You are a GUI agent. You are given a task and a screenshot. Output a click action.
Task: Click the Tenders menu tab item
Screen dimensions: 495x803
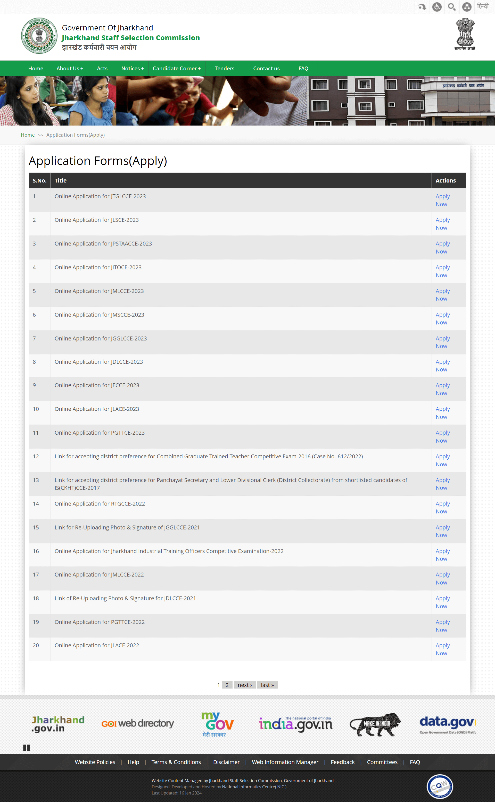pyautogui.click(x=224, y=69)
